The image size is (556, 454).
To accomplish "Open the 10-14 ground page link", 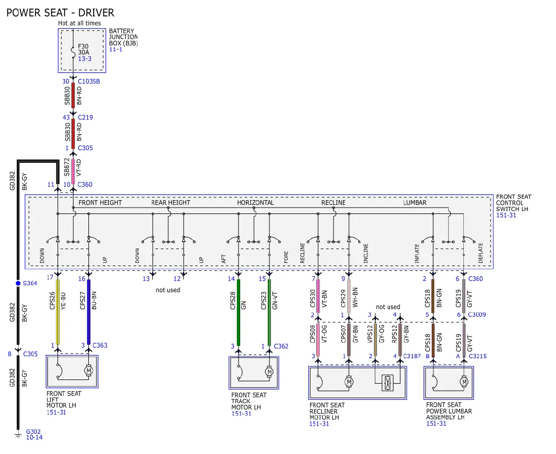I will pos(34,438).
